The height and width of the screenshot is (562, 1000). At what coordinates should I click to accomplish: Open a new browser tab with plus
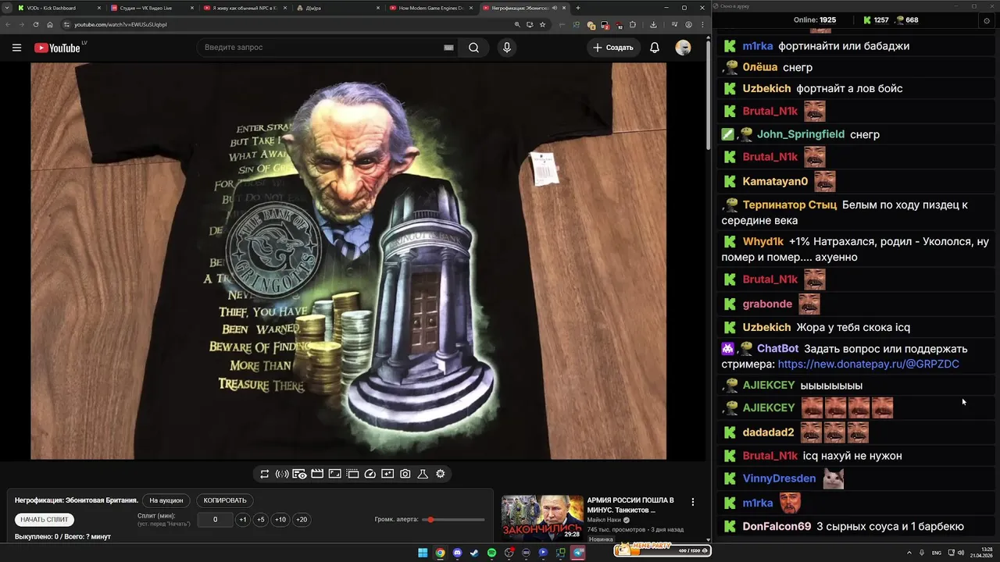578,8
